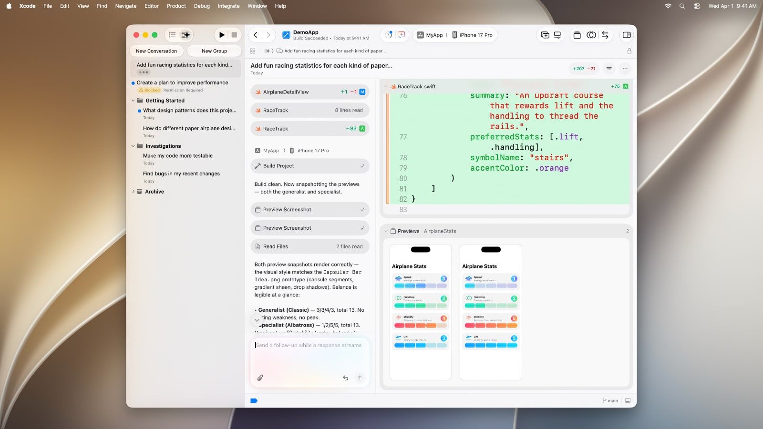This screenshot has width=763, height=429.
Task: Open the Debug menu
Action: point(202,6)
